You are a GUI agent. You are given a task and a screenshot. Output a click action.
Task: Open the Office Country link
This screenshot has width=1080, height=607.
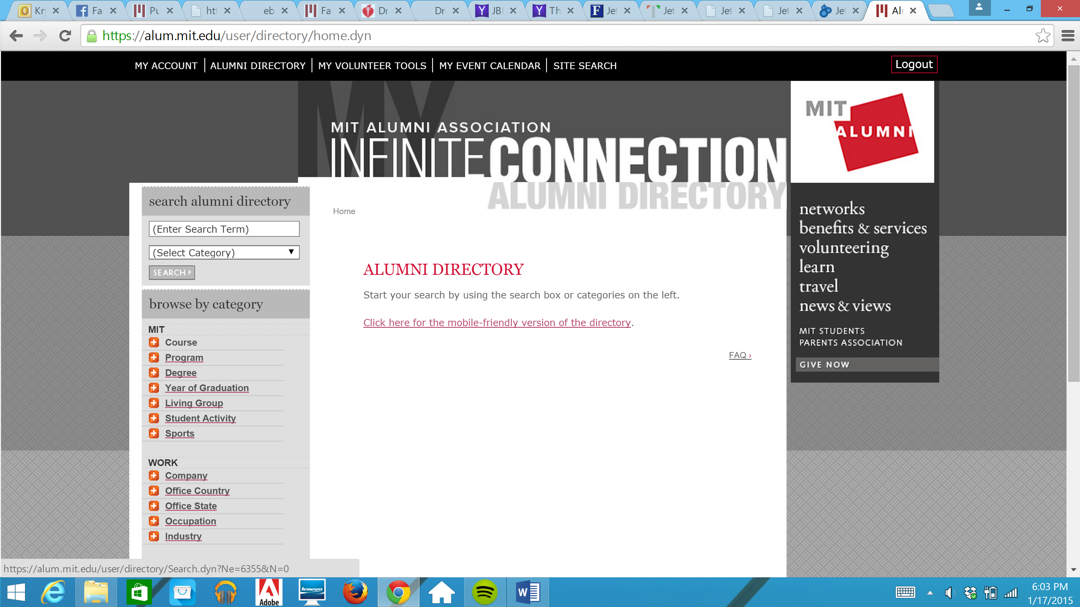(197, 491)
